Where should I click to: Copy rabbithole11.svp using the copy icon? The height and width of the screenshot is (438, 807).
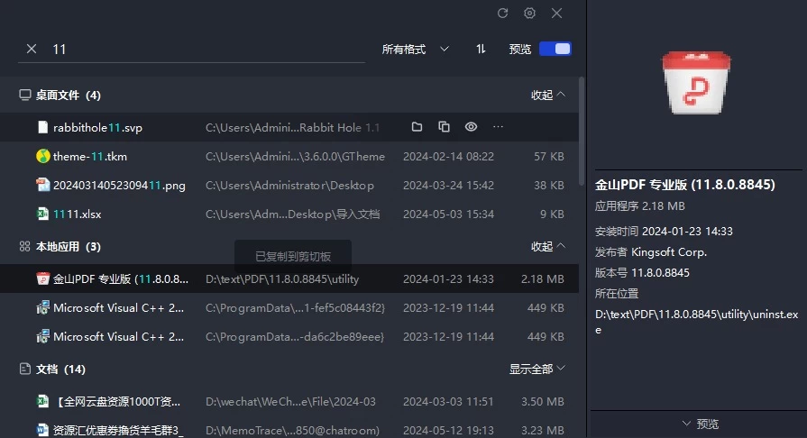(444, 127)
